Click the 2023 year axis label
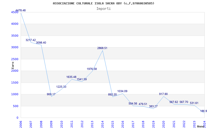 [194, 124]
